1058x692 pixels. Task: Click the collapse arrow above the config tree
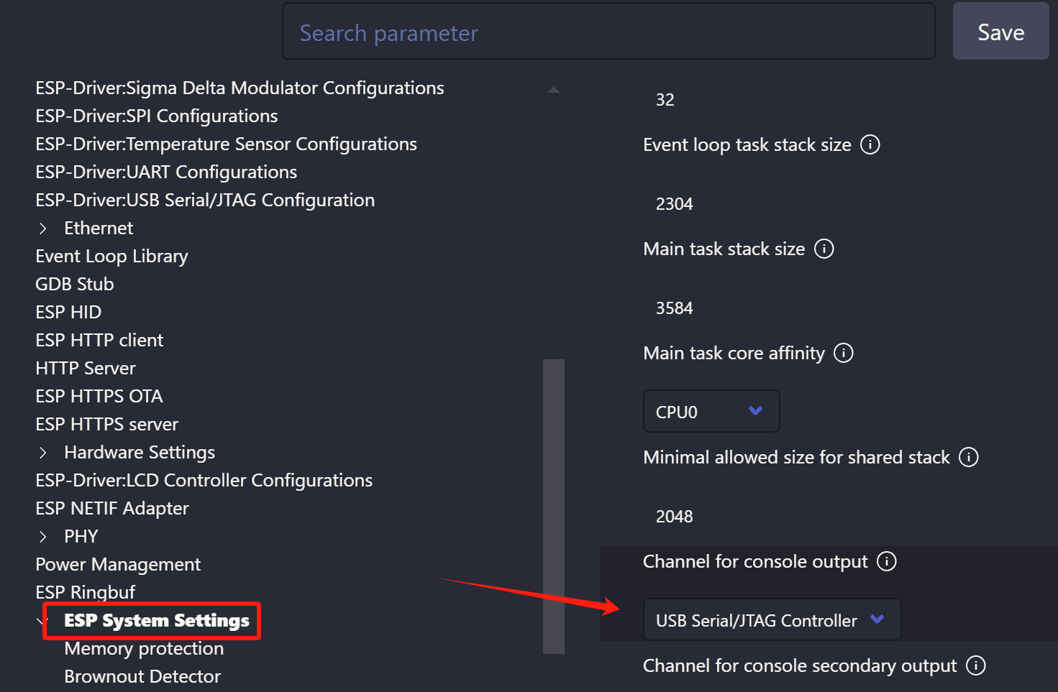(553, 88)
